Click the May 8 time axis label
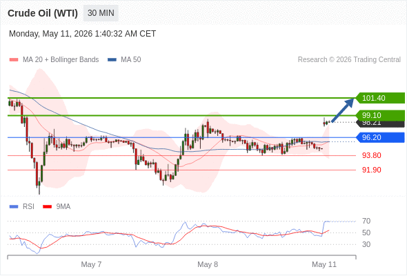Image resolution: width=407 pixels, height=276 pixels. [x=208, y=264]
